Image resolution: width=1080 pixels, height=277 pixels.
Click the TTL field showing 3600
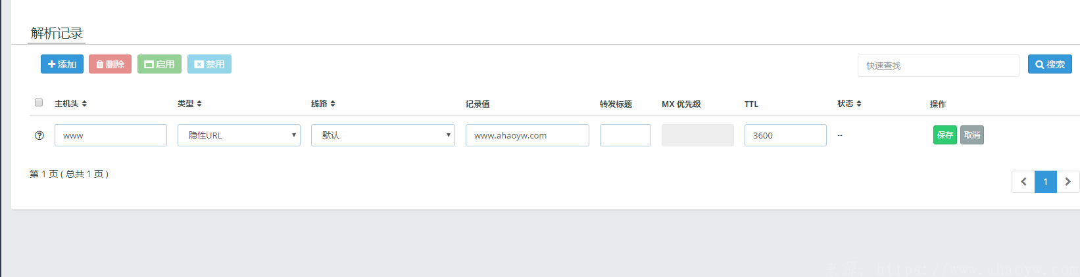[785, 135]
